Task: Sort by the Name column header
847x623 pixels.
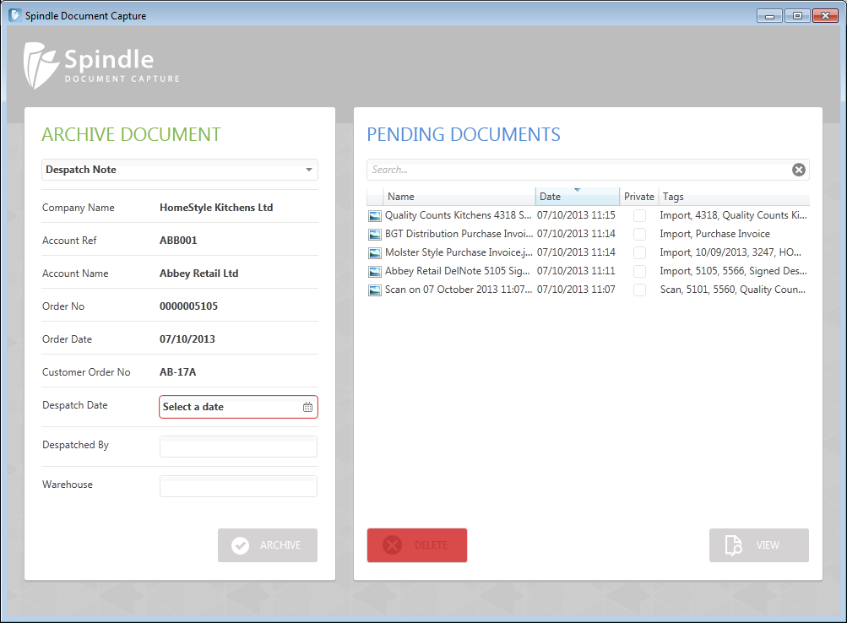Action: pos(459,197)
